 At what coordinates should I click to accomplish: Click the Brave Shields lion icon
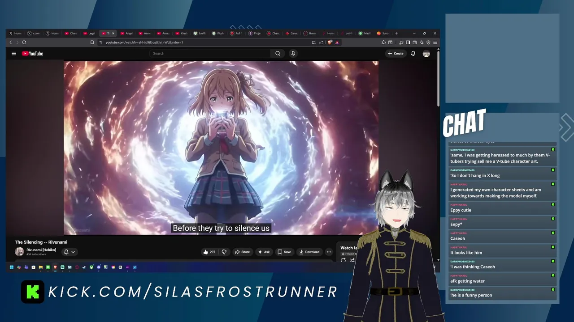click(330, 42)
